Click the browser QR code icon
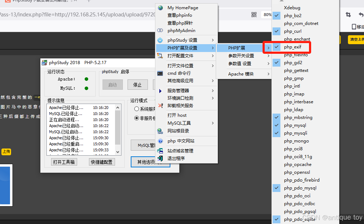The height and width of the screenshot is (224, 364). [x=254, y=15]
